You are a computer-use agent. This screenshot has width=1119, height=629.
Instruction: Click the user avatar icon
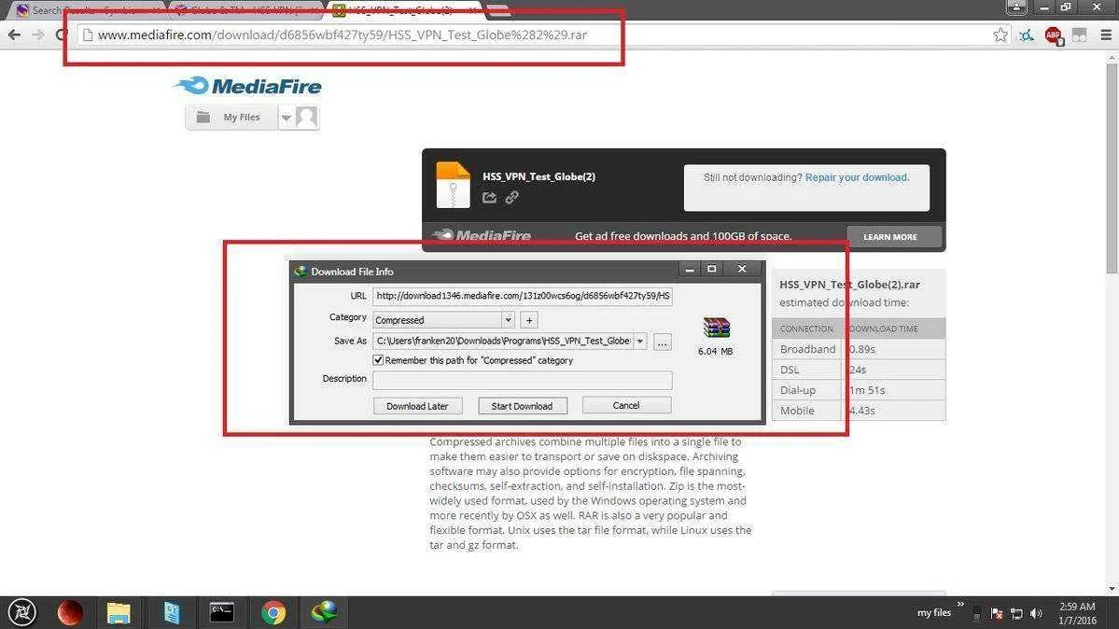(307, 117)
